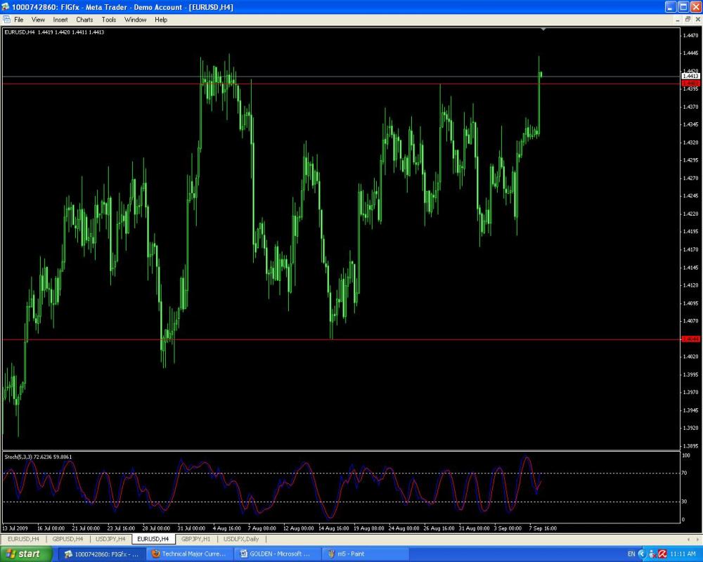Click the EN language indicator

(631, 554)
